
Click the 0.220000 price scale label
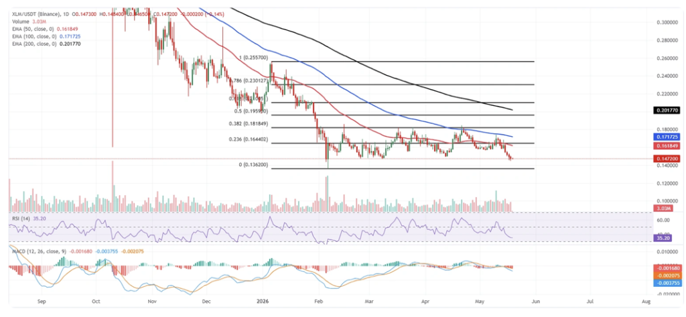point(668,94)
